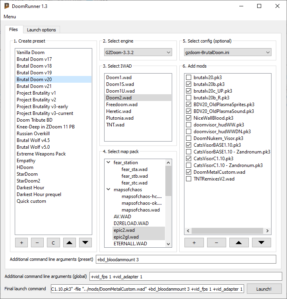Uncheck CatsVisorC1.10.pk3 mod

click(x=188, y=159)
